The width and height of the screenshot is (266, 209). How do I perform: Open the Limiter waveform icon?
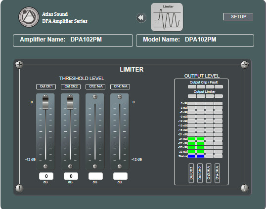point(167,17)
